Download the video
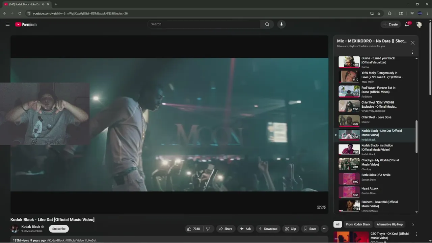432x243 pixels. [x=268, y=229]
